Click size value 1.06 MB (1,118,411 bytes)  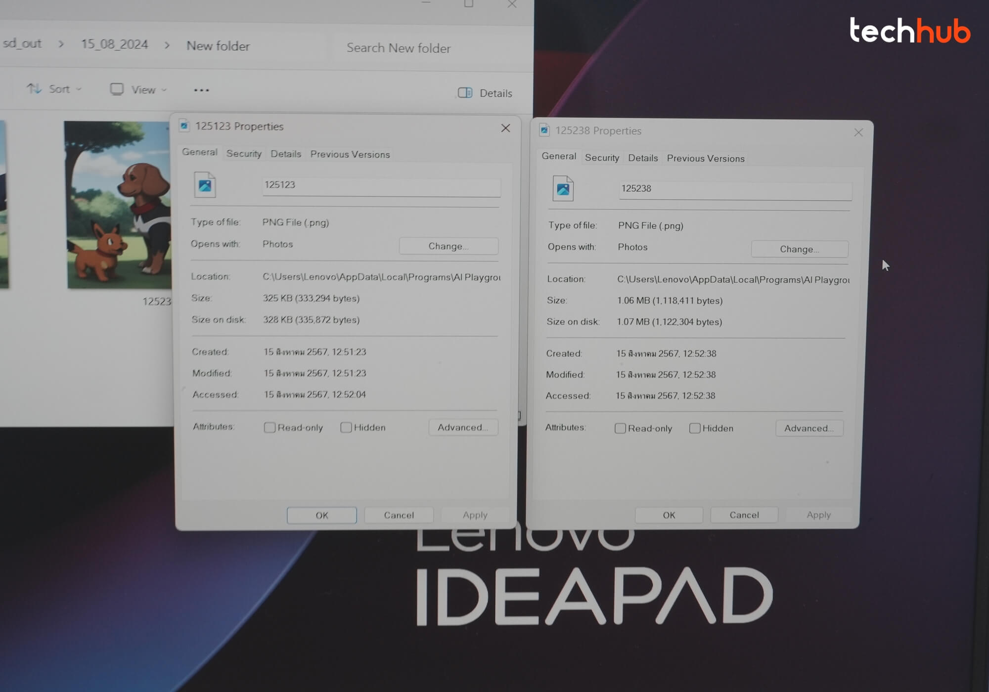670,301
